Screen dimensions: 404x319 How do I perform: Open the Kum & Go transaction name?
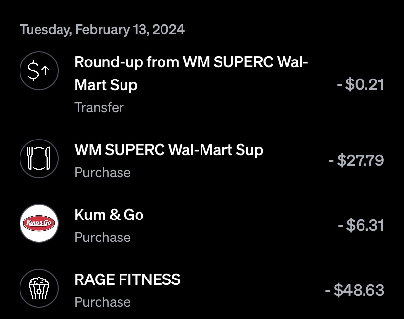click(109, 215)
